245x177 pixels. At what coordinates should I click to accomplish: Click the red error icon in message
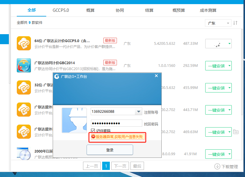coord(93,136)
